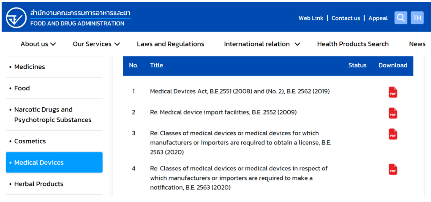Open the Appeal link

pyautogui.click(x=378, y=18)
